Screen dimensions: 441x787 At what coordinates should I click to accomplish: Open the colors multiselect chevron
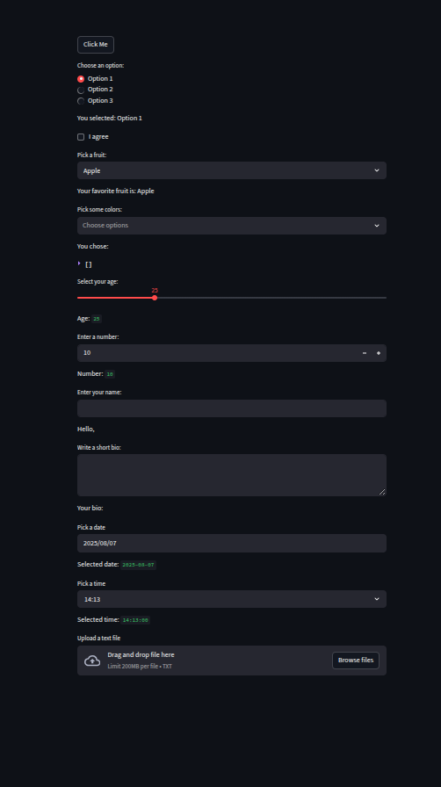point(377,226)
